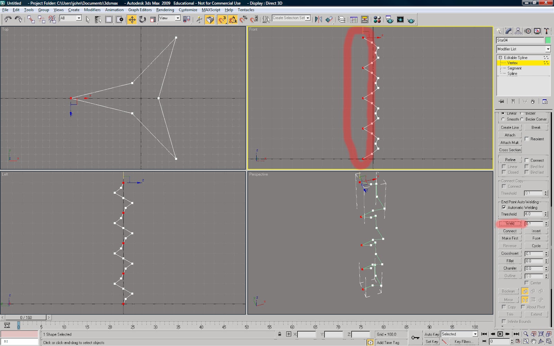Select the Rotate tool in the toolbar
Image resolution: width=554 pixels, height=346 pixels.
[142, 20]
